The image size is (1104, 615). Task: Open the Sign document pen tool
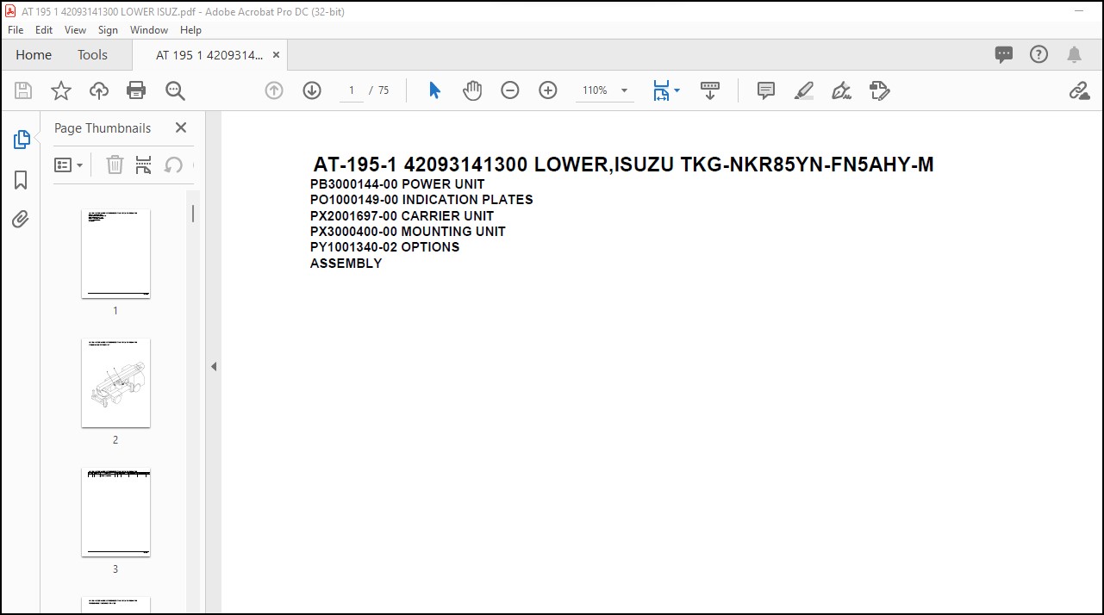[842, 90]
